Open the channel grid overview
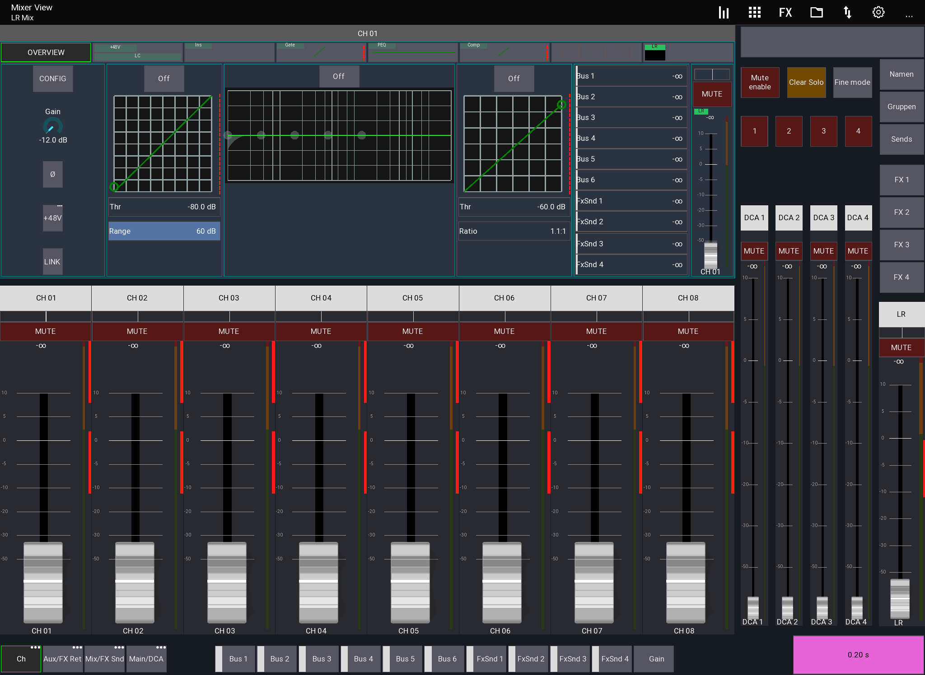This screenshot has height=675, width=925. pyautogui.click(x=754, y=12)
